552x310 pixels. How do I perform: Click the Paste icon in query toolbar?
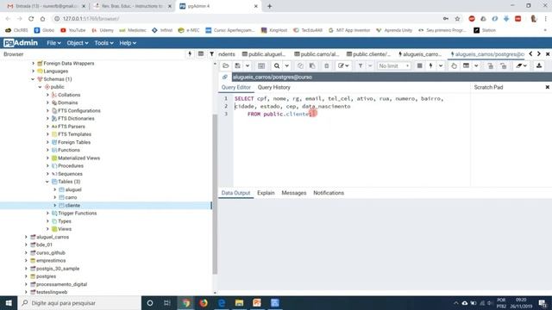point(312,65)
